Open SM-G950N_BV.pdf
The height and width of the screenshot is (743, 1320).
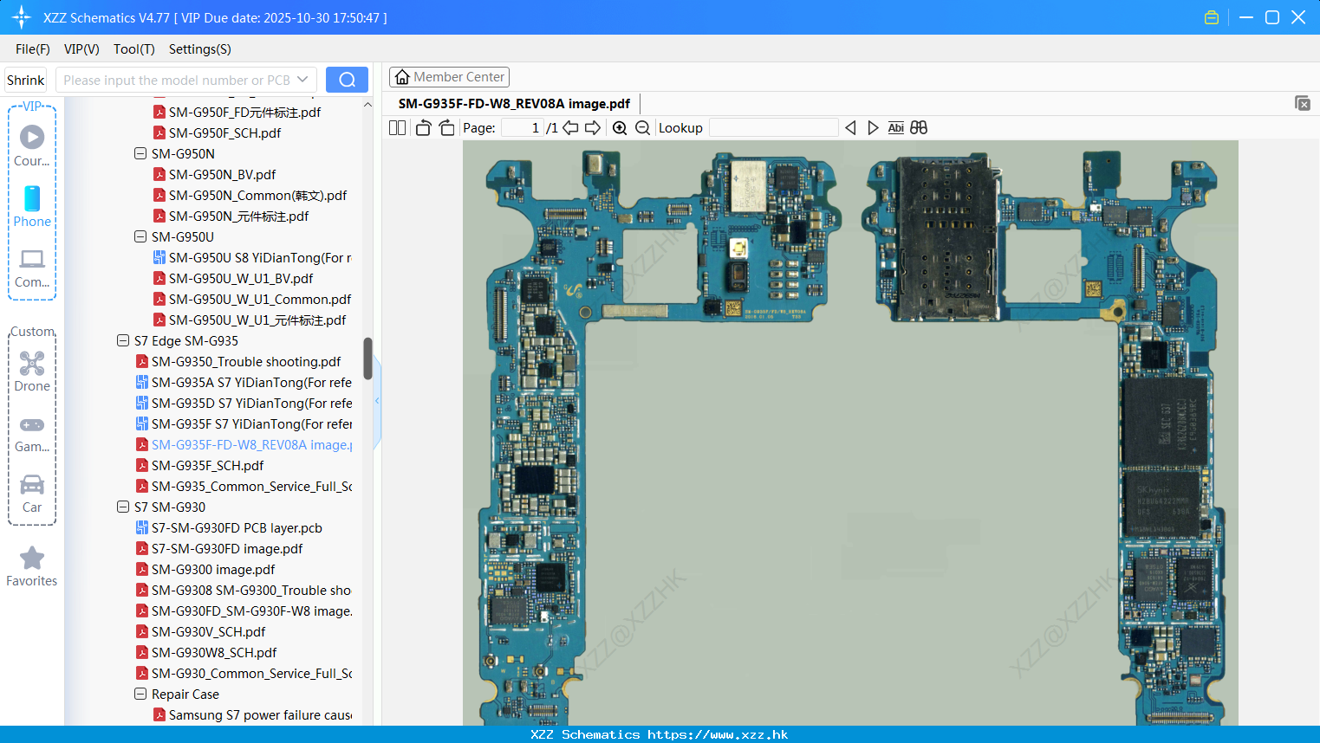[x=222, y=174]
